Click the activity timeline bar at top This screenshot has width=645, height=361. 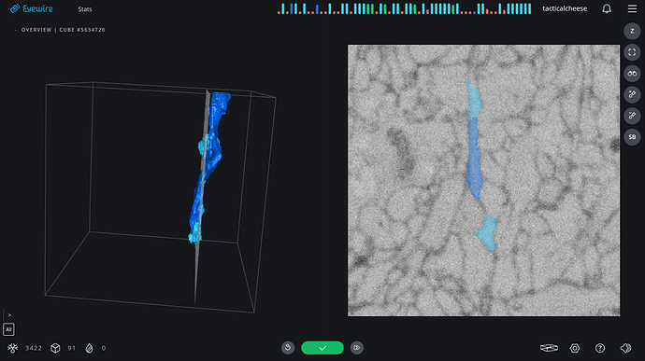tap(405, 8)
